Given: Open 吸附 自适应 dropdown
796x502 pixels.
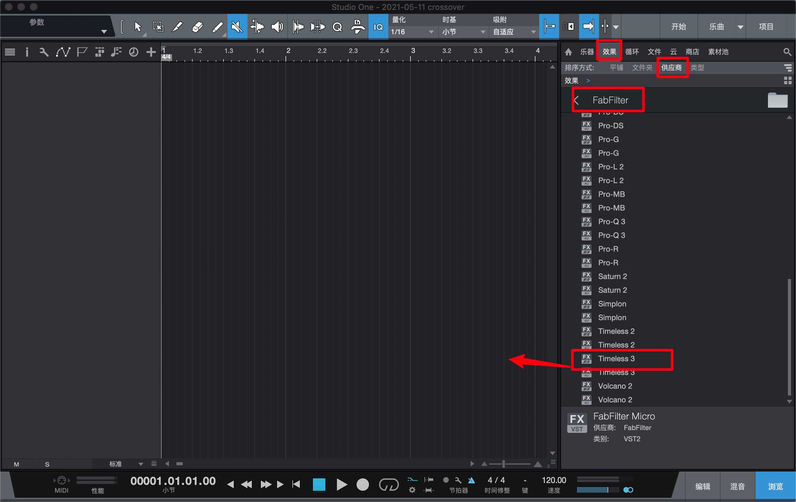Looking at the screenshot, I should (514, 32).
